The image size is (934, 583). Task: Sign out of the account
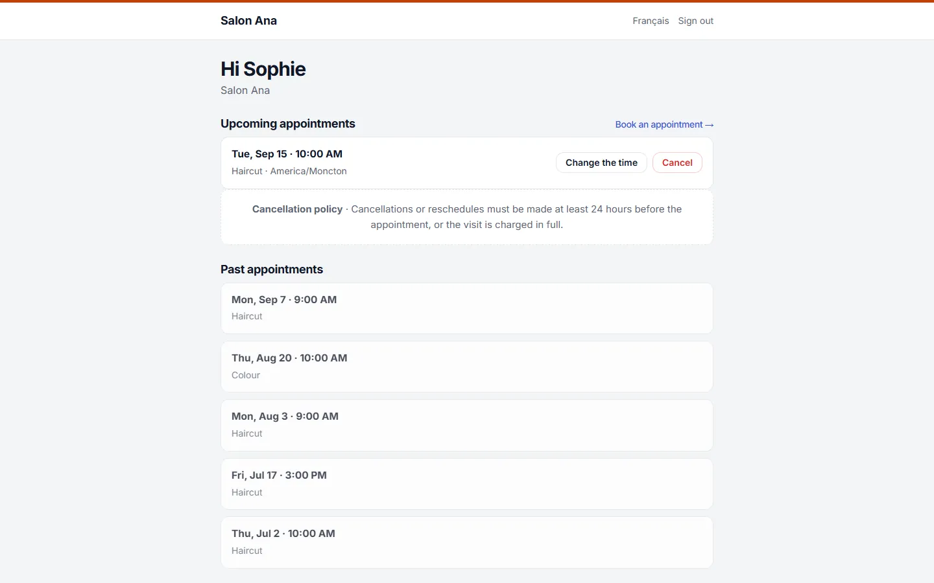695,21
